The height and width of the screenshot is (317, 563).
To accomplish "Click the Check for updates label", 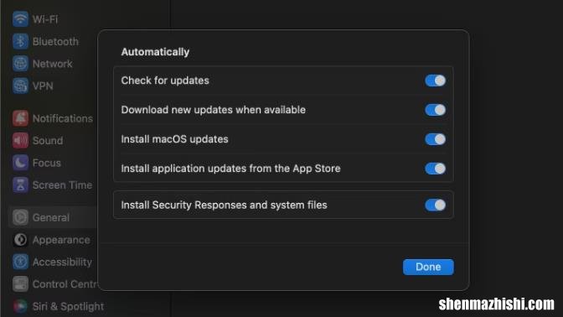I will (x=165, y=81).
